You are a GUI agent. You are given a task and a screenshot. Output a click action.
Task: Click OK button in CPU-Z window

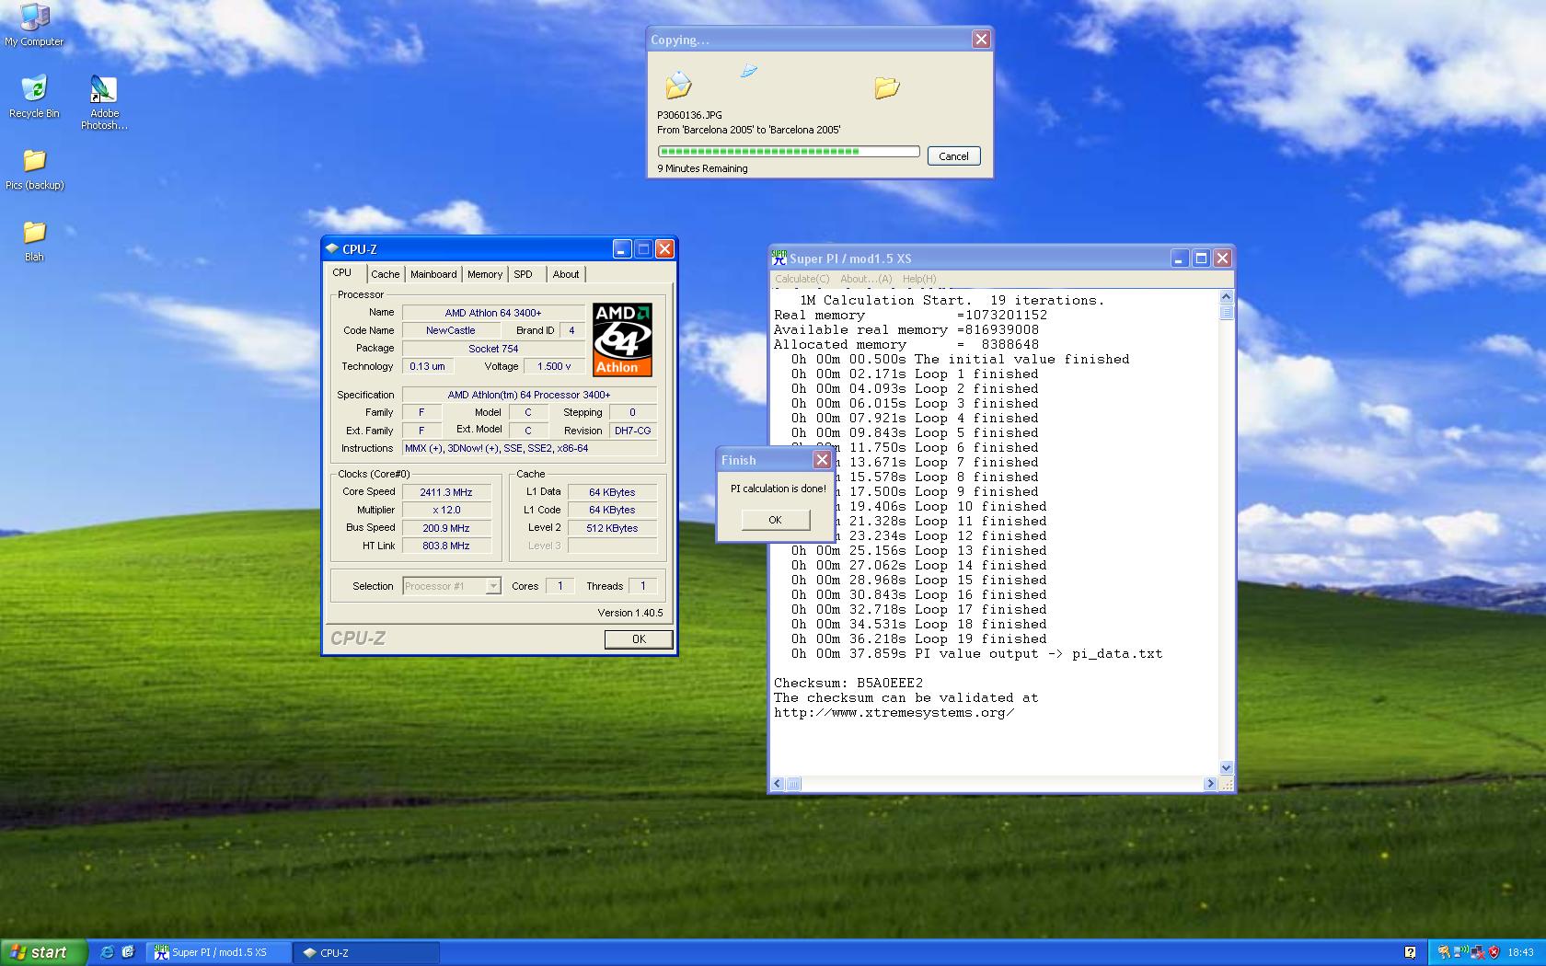pos(639,638)
